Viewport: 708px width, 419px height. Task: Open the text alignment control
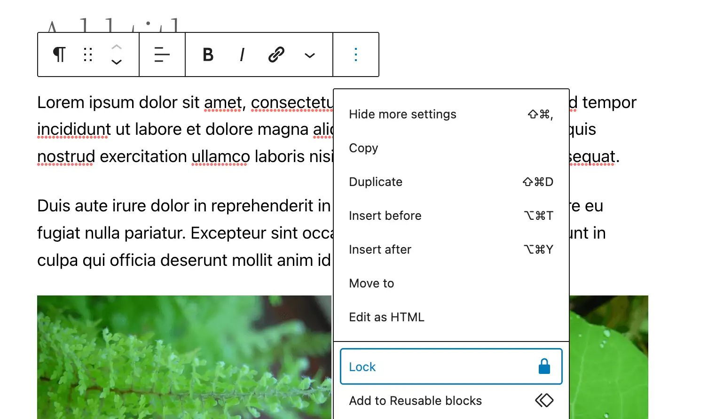pos(162,54)
